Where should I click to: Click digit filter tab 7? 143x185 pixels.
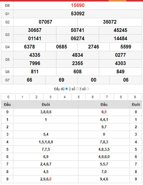107,97
